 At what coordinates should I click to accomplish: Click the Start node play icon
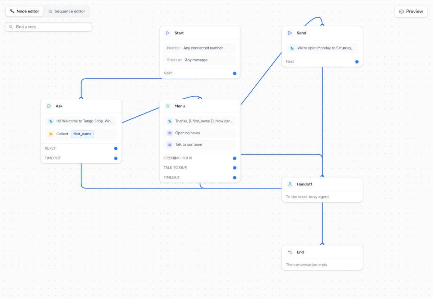[167, 33]
